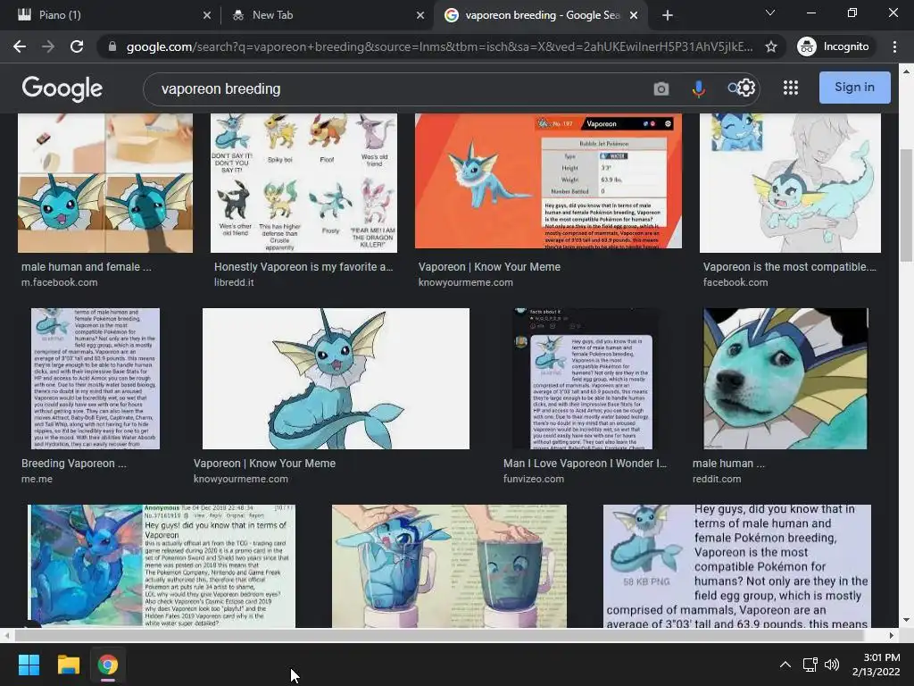Screen dimensions: 914x686
Task: Open the Vaporeon in blender image
Action: tap(449, 565)
